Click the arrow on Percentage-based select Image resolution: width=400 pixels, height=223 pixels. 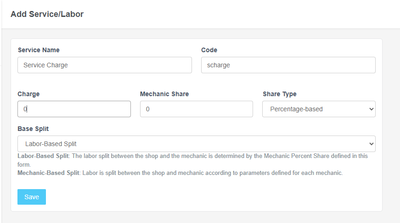point(371,109)
